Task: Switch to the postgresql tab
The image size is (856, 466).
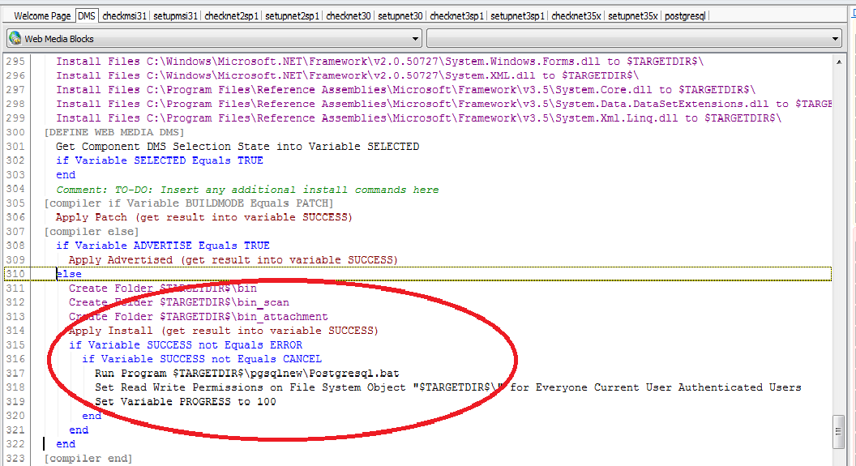Action: point(685,16)
